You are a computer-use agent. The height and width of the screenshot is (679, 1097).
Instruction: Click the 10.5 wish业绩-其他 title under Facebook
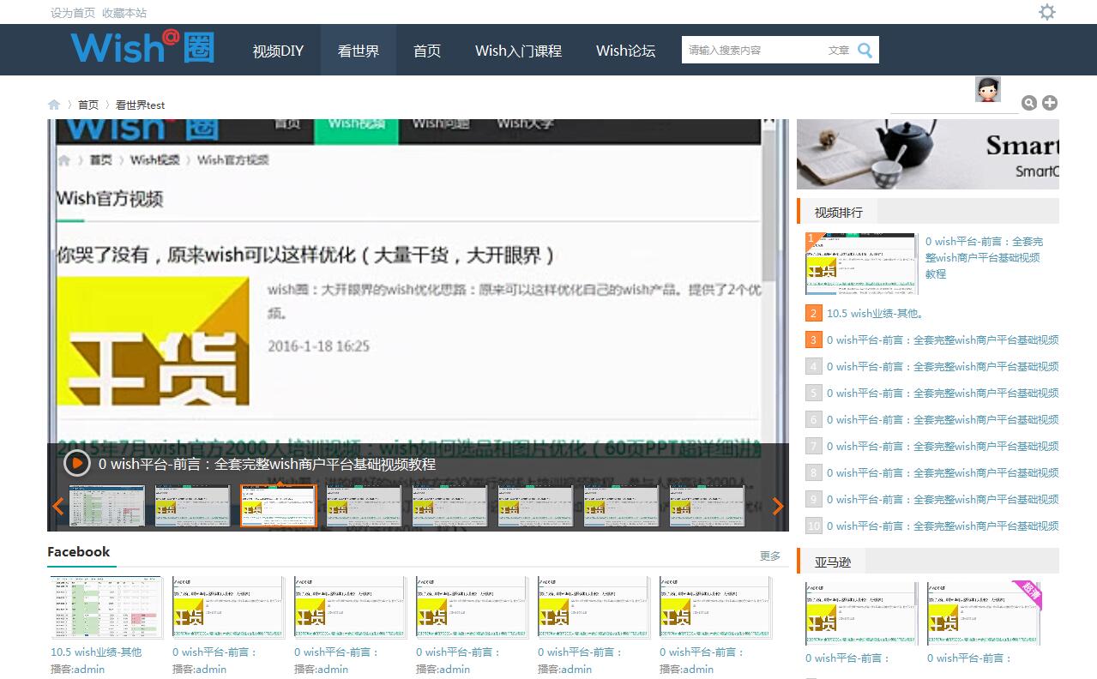tap(96, 652)
